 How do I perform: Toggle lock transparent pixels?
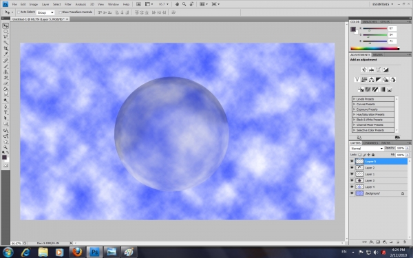point(360,155)
